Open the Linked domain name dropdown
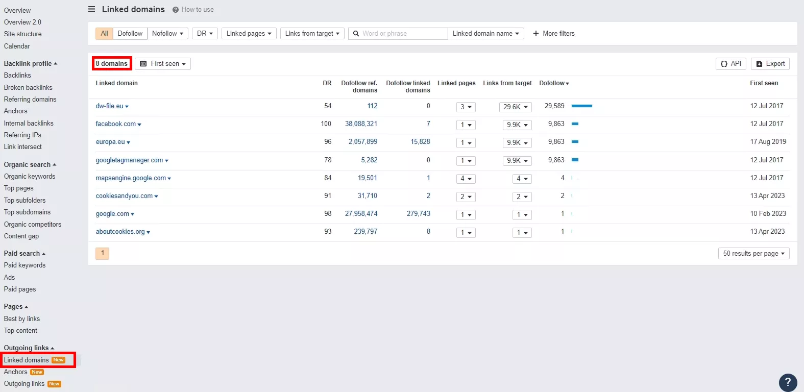 coord(486,34)
